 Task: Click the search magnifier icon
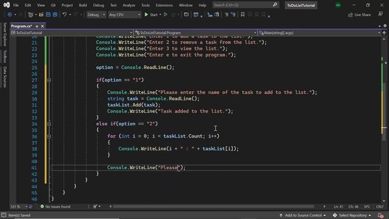point(275,5)
